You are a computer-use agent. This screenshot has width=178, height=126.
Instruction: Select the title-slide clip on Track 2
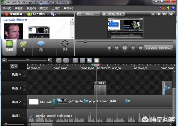(x=40, y=102)
